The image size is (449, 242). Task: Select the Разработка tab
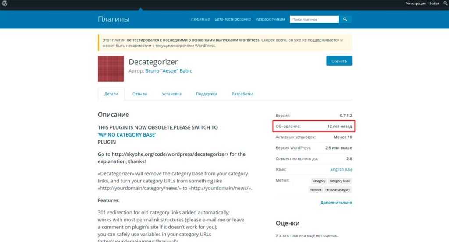(x=242, y=94)
